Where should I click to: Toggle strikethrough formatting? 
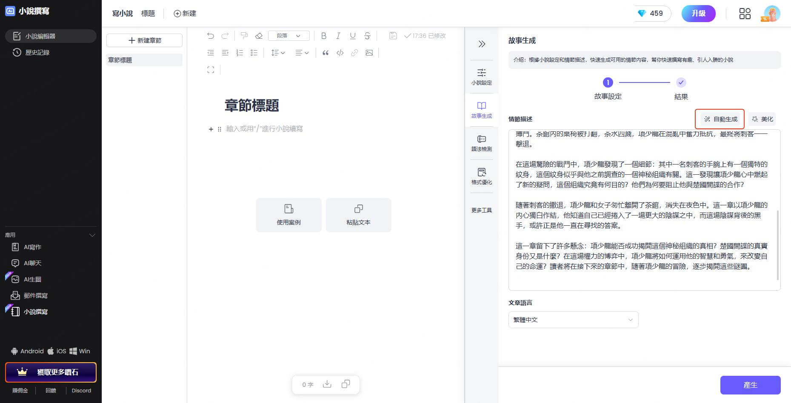tap(367, 36)
